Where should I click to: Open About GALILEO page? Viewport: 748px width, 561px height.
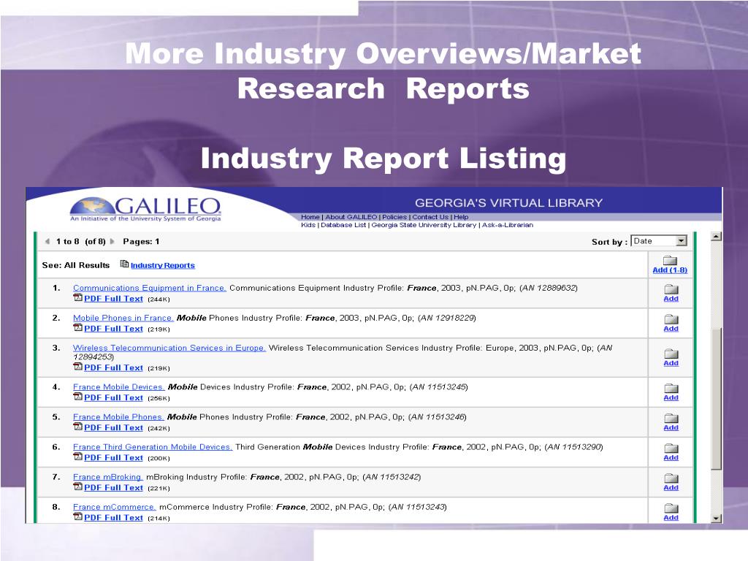click(351, 217)
